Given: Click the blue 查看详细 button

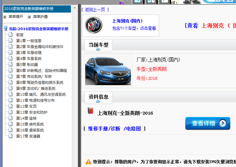Looking at the screenshot, I should tap(208, 123).
